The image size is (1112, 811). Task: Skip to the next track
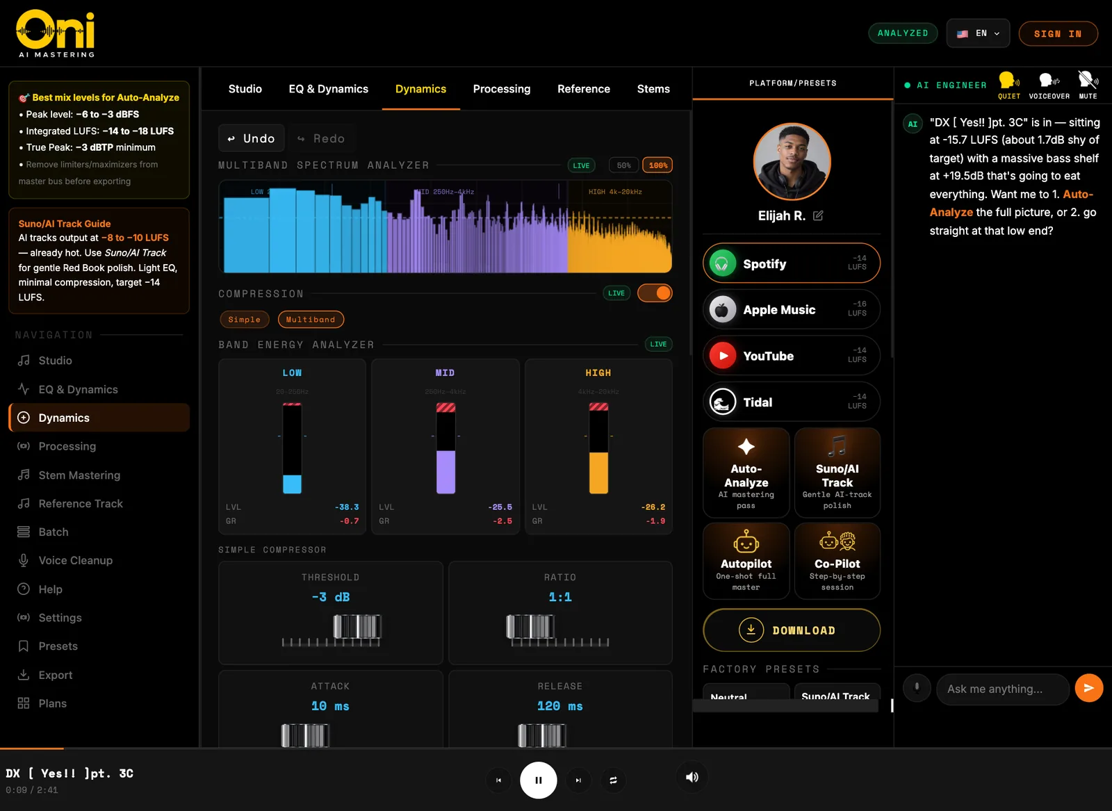578,780
